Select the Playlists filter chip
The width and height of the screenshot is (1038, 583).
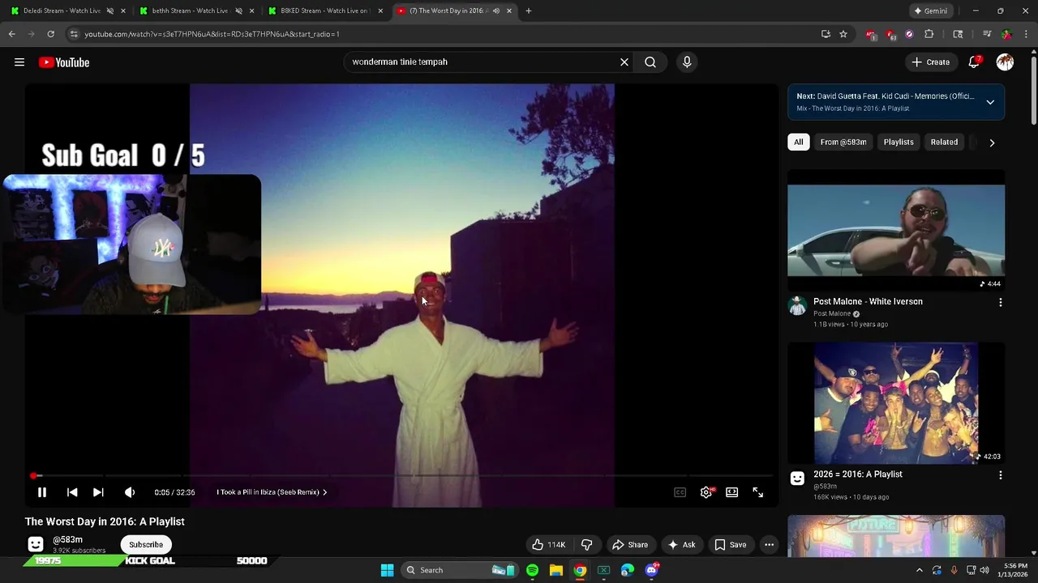pos(899,143)
